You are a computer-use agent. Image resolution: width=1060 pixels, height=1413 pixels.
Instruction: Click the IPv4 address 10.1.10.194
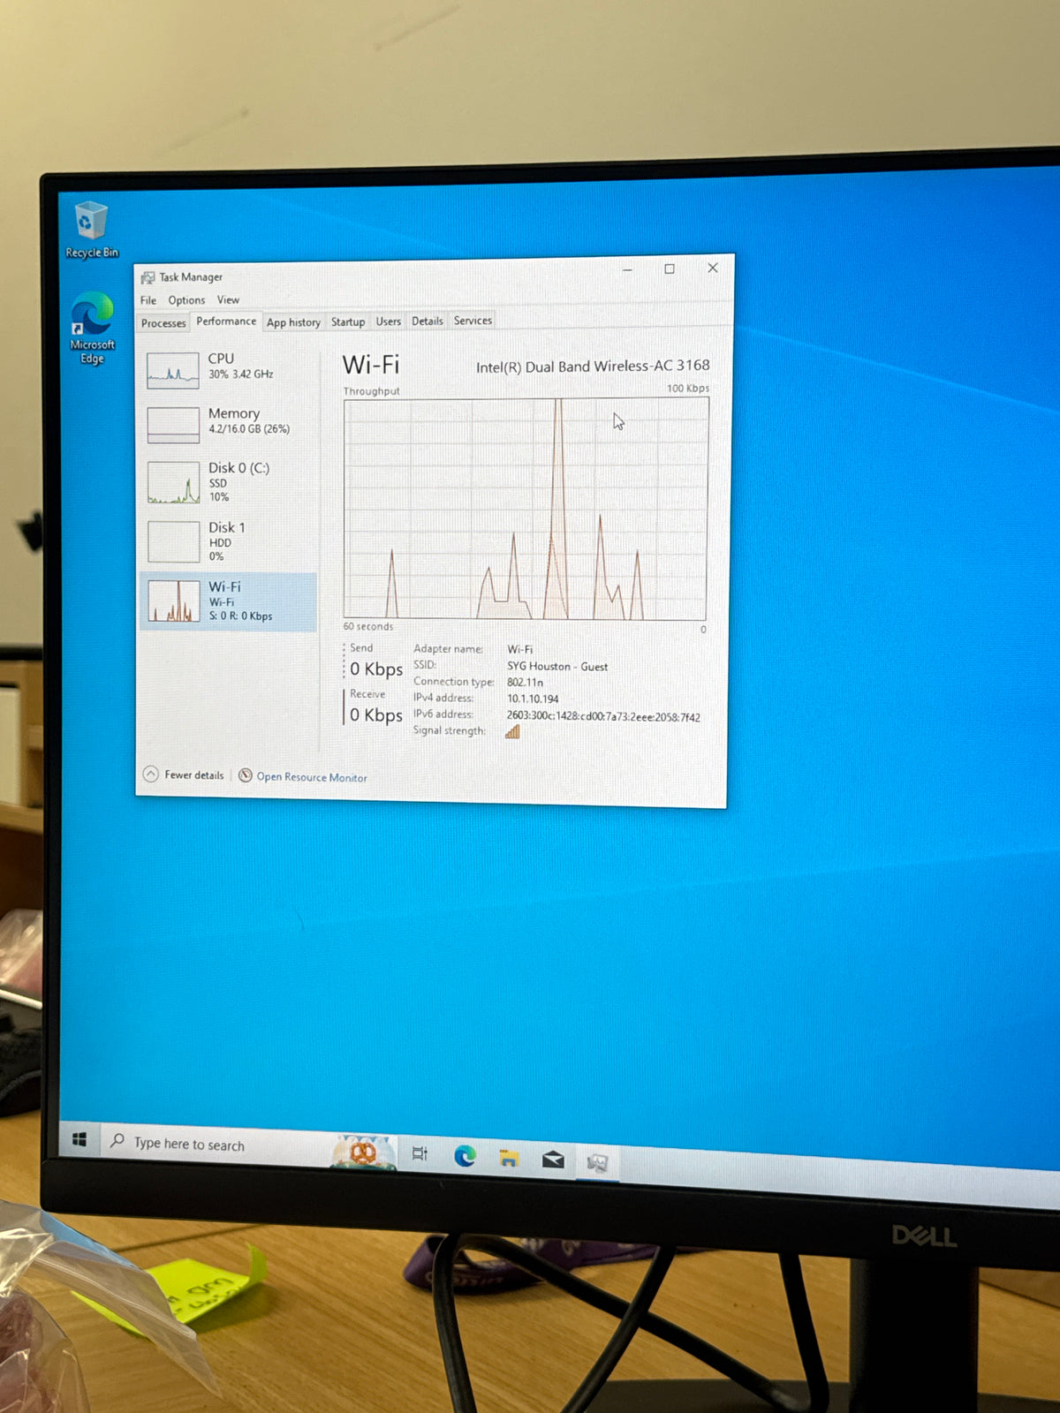[533, 699]
